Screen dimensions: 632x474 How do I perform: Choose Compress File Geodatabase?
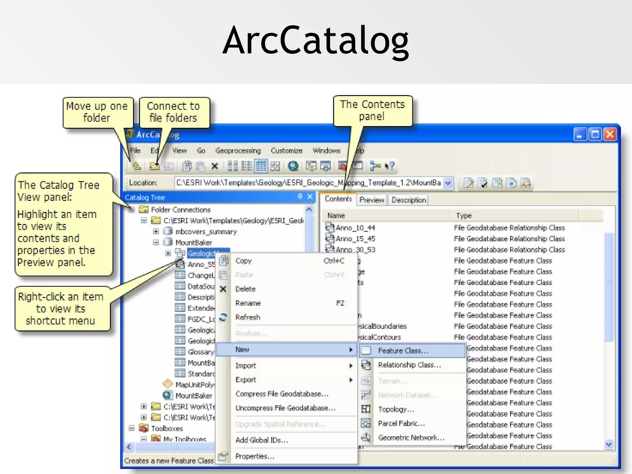[x=287, y=394]
